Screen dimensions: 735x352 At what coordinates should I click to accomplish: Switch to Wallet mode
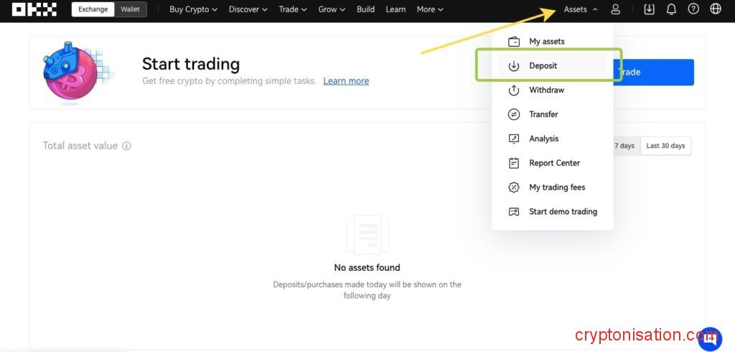pos(131,9)
